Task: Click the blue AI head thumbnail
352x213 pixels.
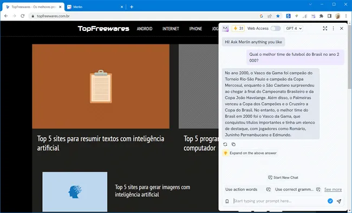Action: coord(75,192)
